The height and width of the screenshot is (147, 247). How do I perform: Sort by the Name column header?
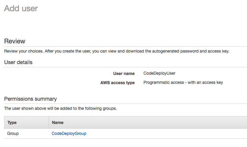(58, 122)
